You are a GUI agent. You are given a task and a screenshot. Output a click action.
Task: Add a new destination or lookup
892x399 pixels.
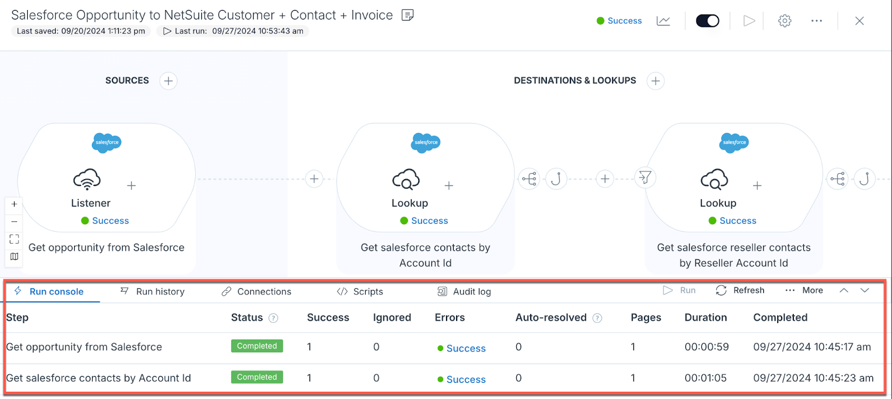click(x=656, y=81)
